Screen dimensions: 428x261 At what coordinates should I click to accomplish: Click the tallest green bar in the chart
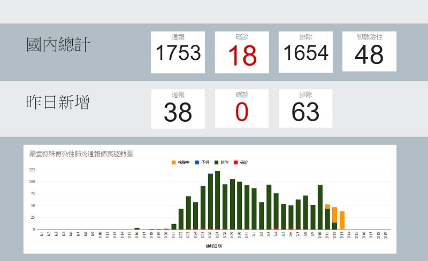pyautogui.click(x=218, y=200)
